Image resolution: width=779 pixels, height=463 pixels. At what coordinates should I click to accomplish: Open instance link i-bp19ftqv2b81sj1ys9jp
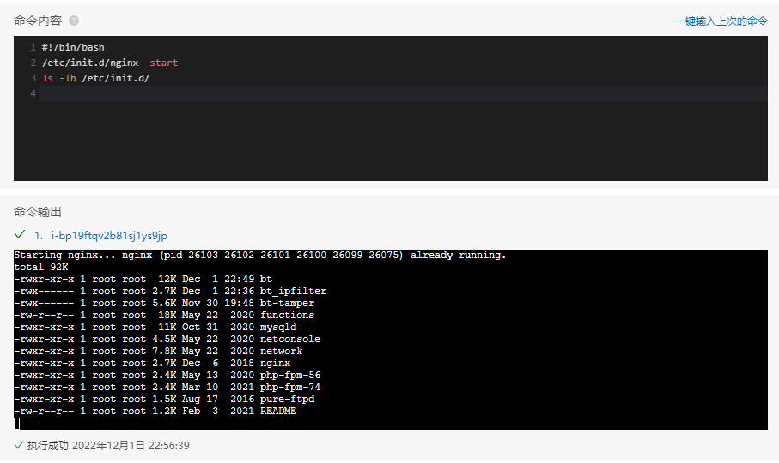point(109,236)
